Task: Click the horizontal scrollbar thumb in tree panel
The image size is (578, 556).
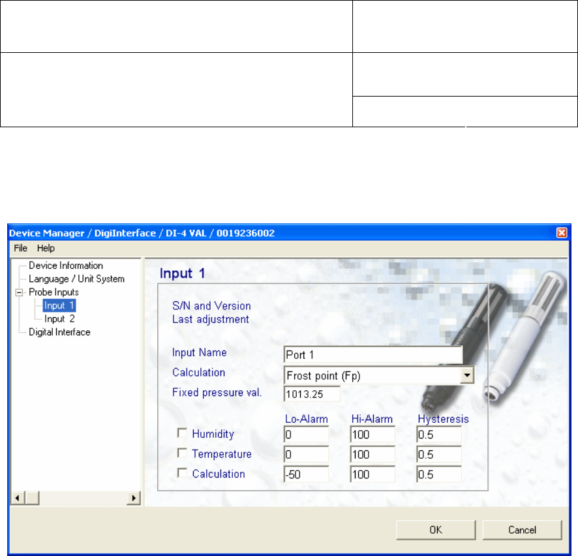Action: [x=32, y=498]
